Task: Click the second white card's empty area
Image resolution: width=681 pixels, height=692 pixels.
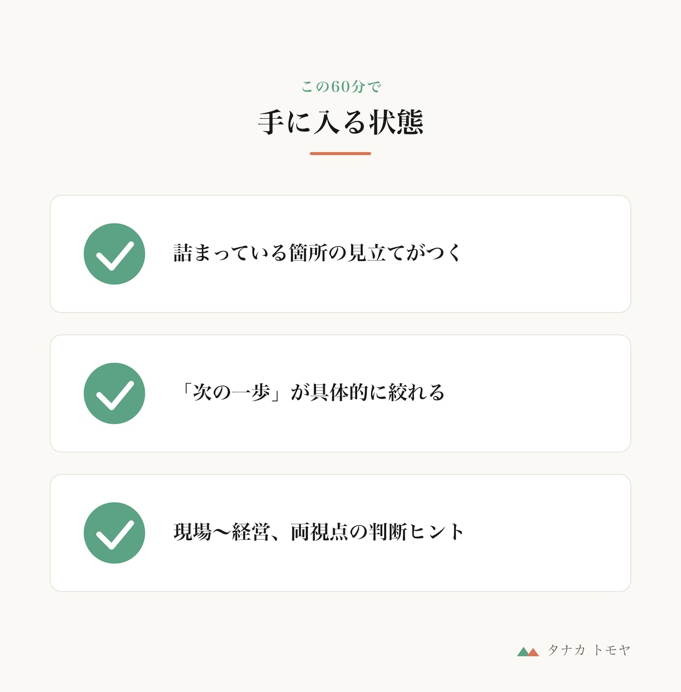Action: pos(536,393)
